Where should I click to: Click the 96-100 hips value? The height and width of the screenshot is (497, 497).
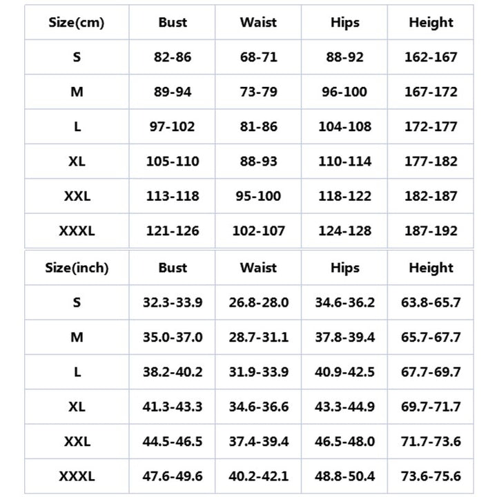pos(344,92)
